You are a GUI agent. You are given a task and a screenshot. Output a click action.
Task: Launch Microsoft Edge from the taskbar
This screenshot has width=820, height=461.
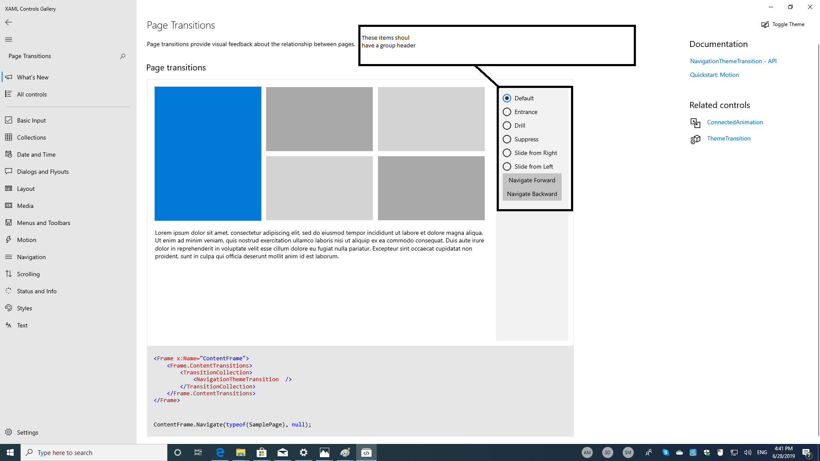tap(220, 452)
